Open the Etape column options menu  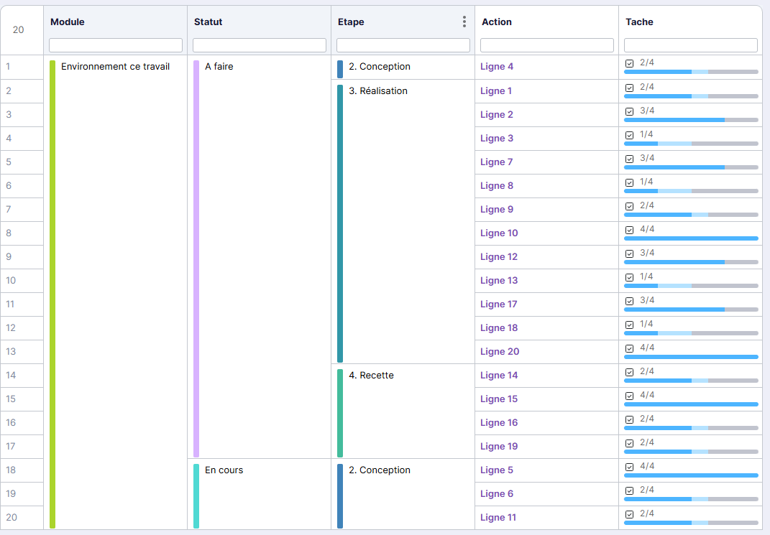pos(464,22)
